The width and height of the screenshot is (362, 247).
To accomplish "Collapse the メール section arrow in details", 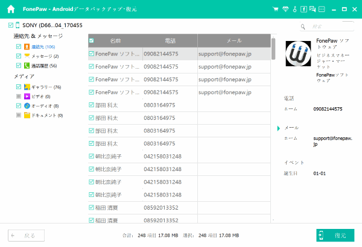I will (279, 128).
